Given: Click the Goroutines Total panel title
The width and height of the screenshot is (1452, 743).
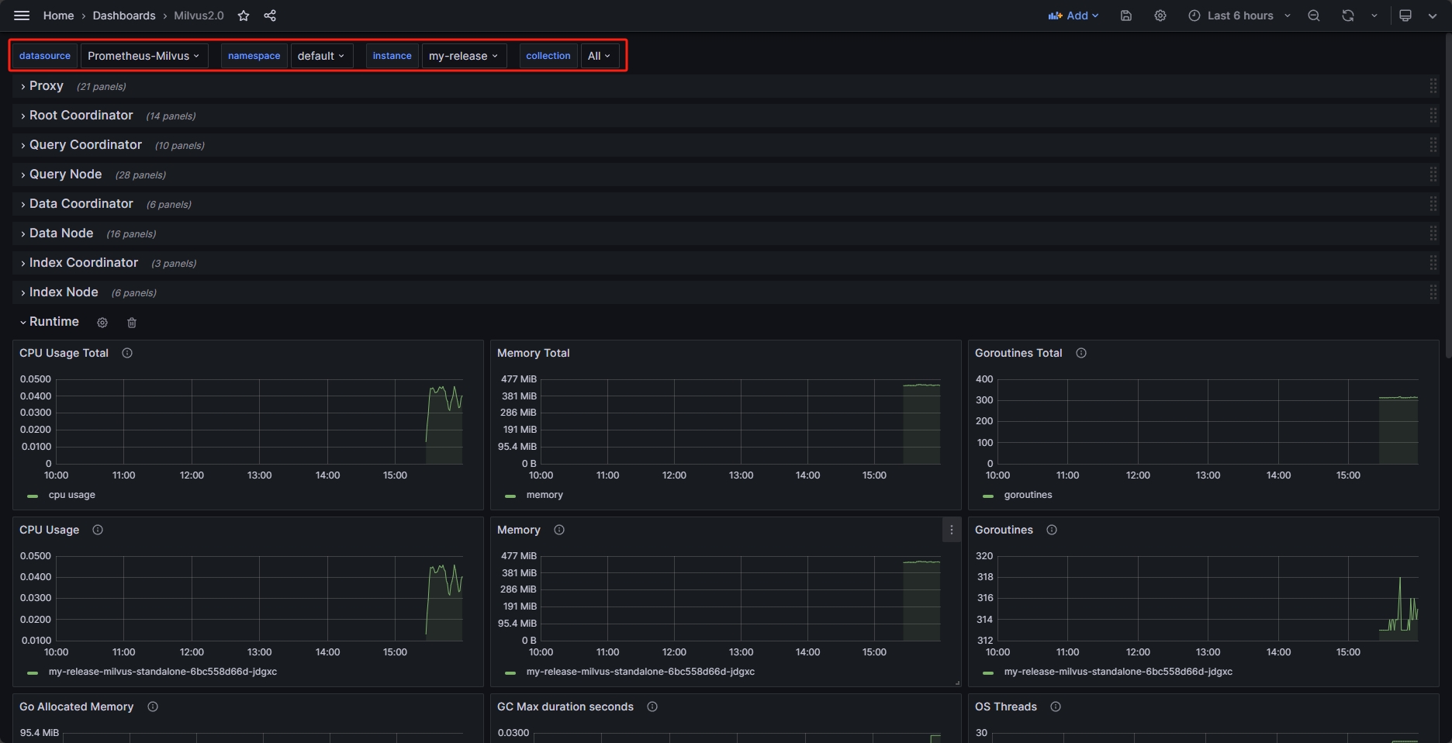Looking at the screenshot, I should 1018,353.
